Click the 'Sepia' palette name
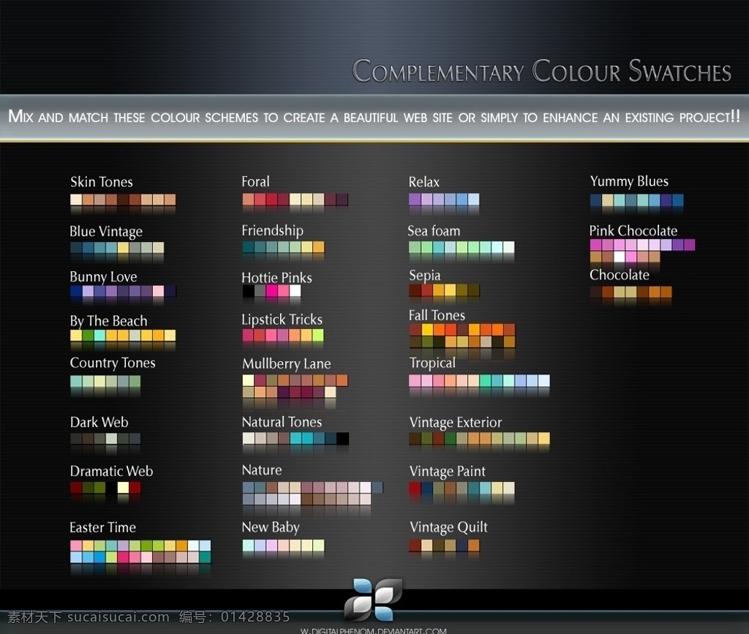 (x=425, y=276)
